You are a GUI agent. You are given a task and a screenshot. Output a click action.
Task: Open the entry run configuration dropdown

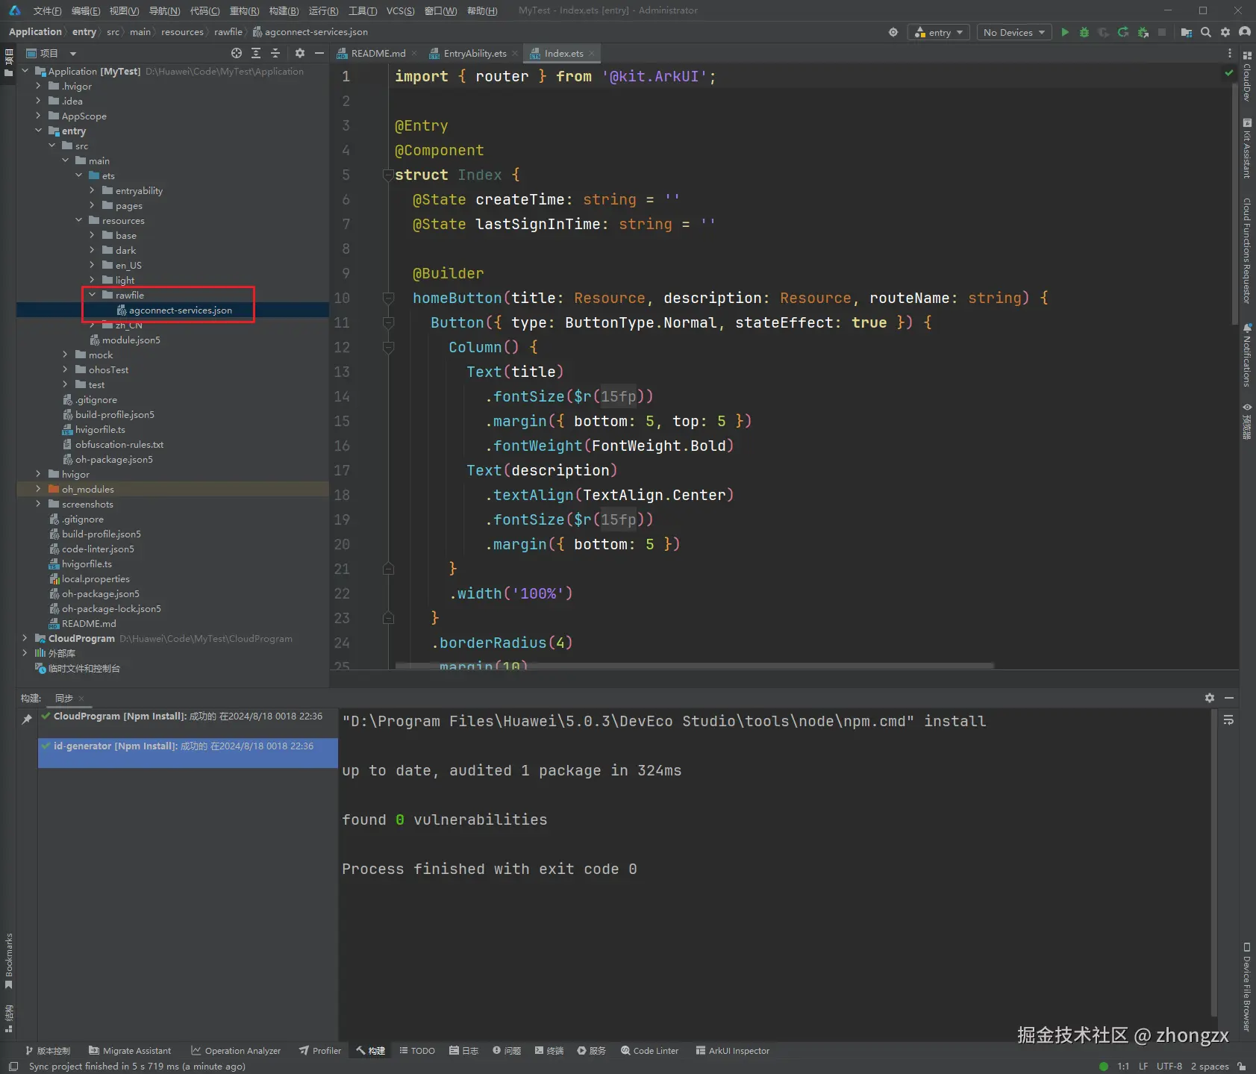click(x=939, y=32)
